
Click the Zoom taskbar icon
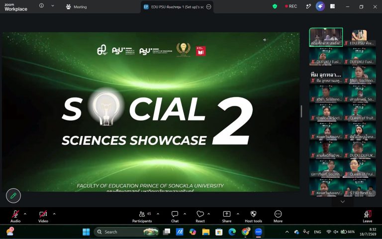[259, 232]
